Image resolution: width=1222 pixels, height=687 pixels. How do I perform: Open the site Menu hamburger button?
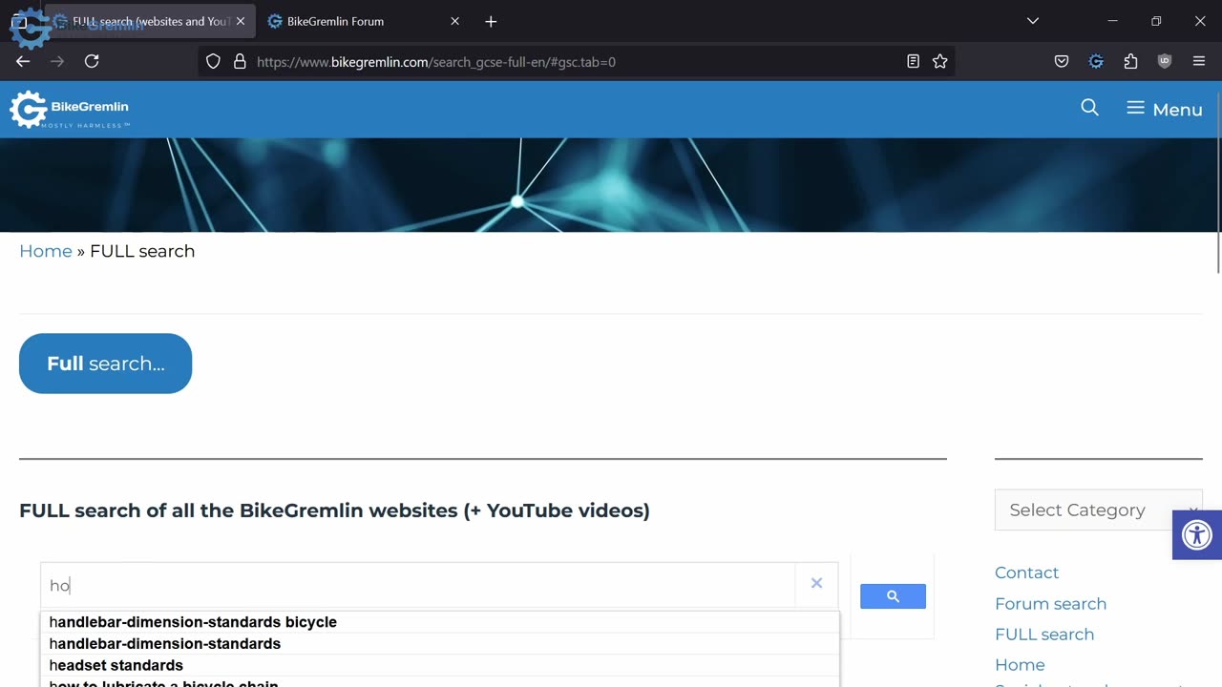pyautogui.click(x=1164, y=109)
